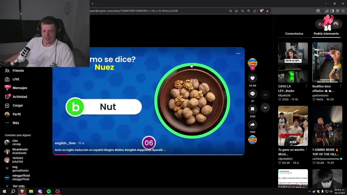Click clipstwiitch author name

pos(285,159)
